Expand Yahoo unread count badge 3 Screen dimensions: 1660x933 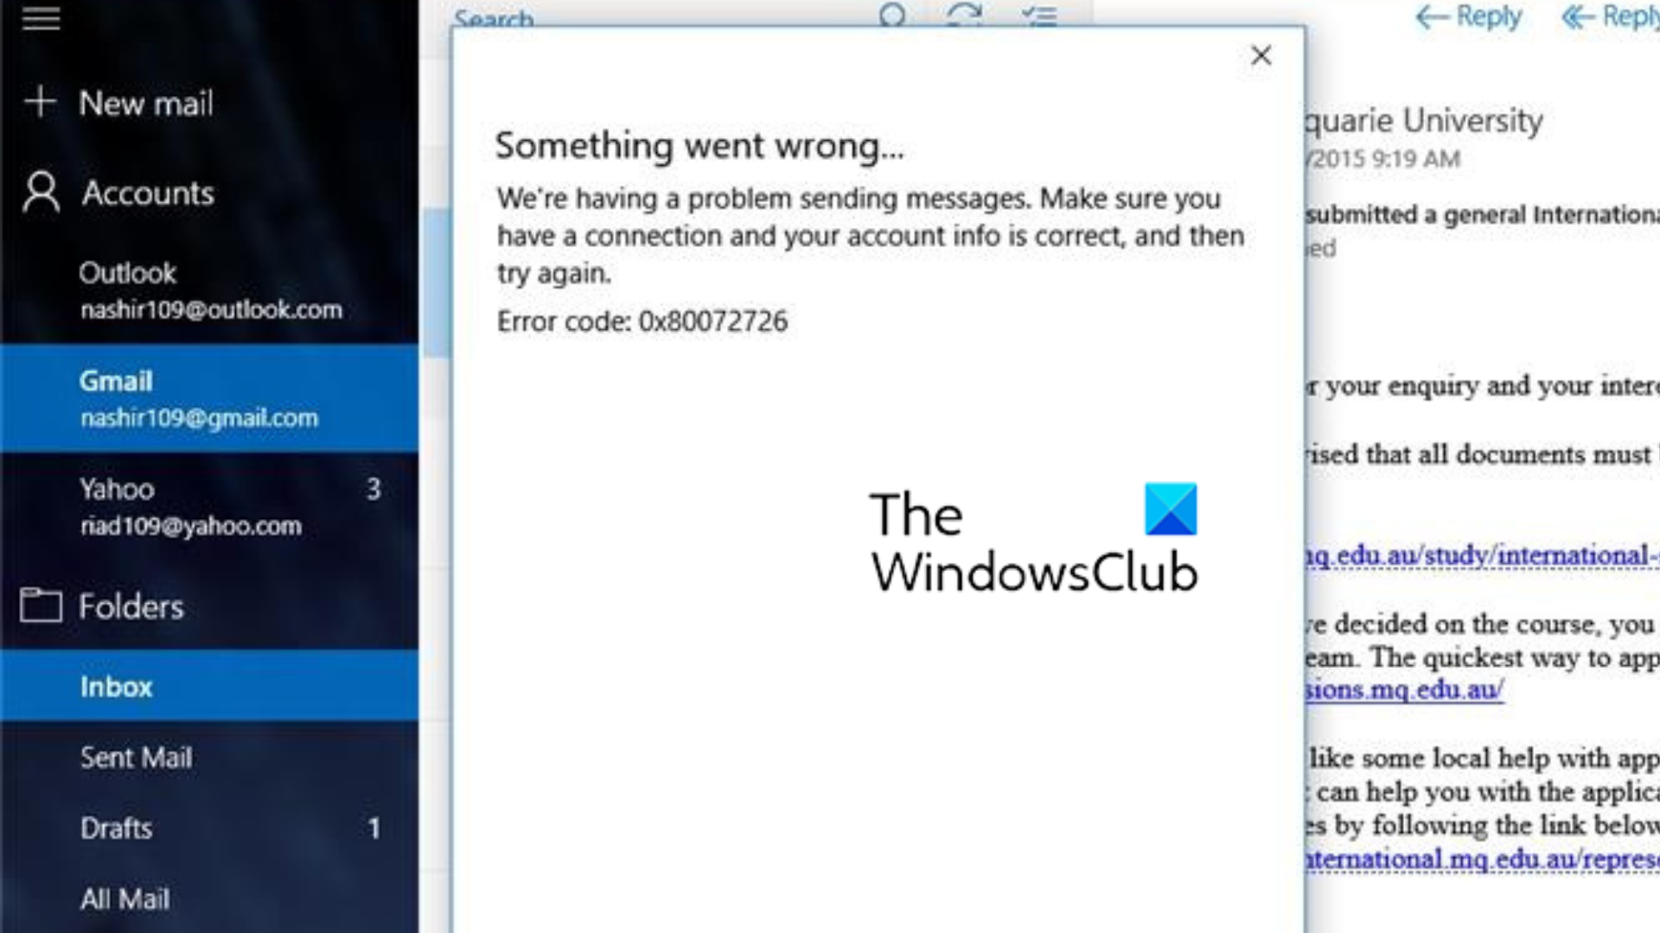coord(373,487)
